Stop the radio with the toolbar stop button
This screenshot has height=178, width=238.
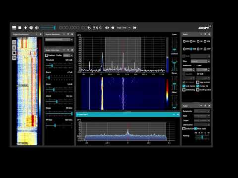pyautogui.click(x=20, y=28)
